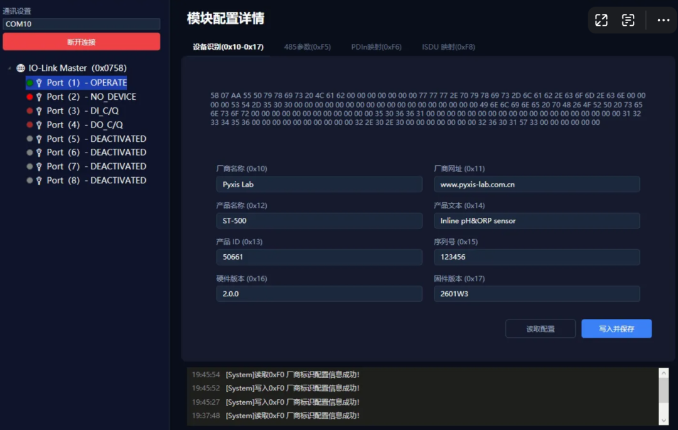Click the IO-Link Master globe icon
Viewport: 678px width, 430px height.
pyautogui.click(x=21, y=68)
